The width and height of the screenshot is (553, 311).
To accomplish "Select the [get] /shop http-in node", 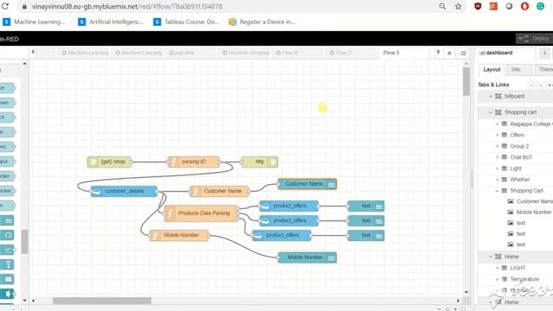I will 110,162.
